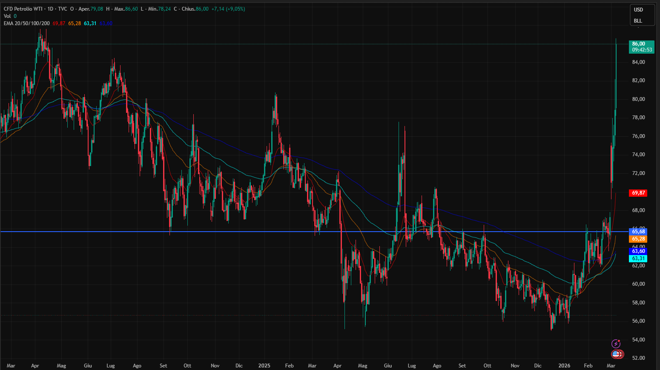Click the 80,00 price axis label

638,99
